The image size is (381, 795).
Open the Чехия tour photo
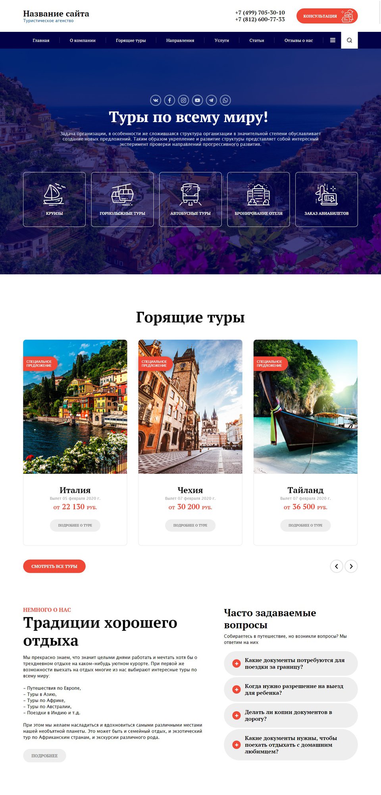coord(190,406)
